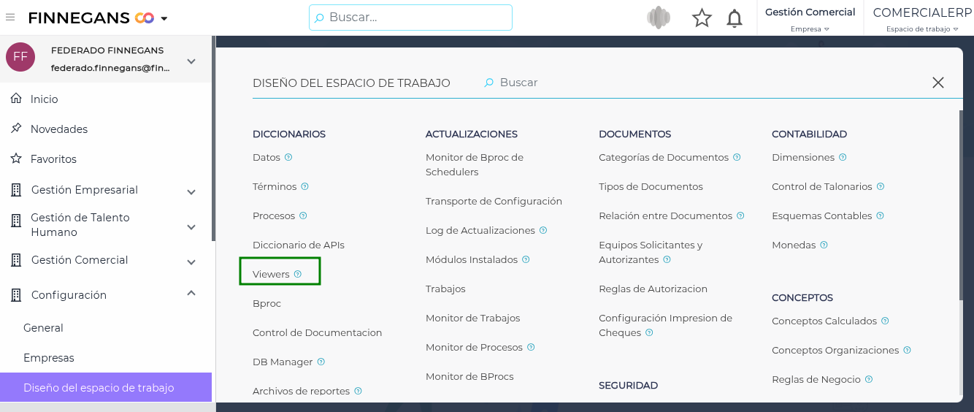This screenshot has width=974, height=412.
Task: Click the voice assistant waveform icon
Action: tap(659, 18)
